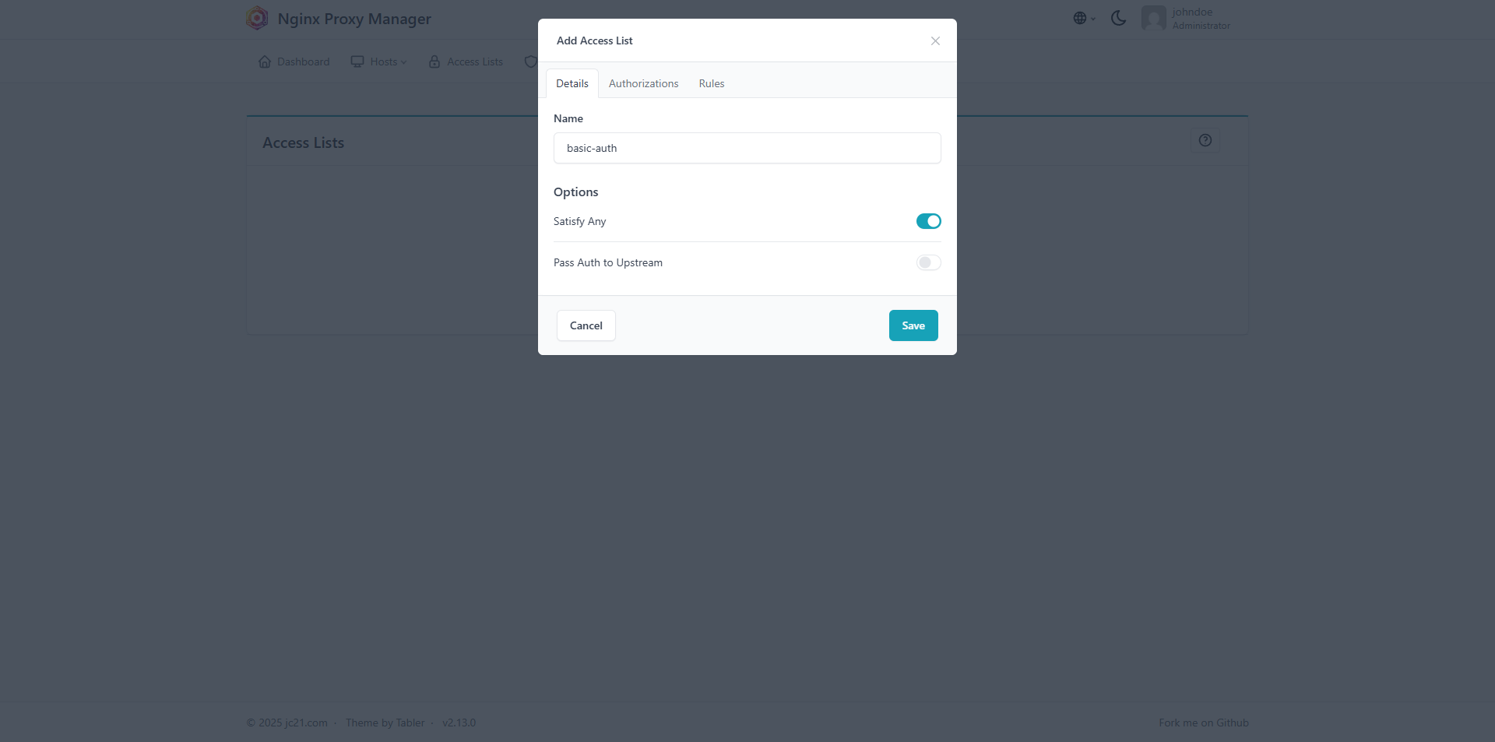Open the Fork me on Github link
The image size is (1495, 742).
(1203, 723)
